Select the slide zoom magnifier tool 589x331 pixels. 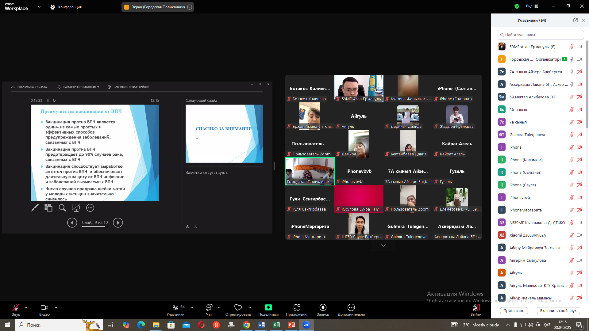[x=62, y=208]
